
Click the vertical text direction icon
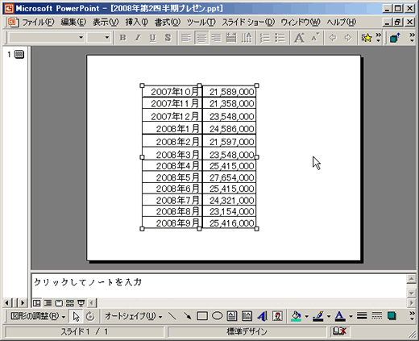(x=247, y=38)
